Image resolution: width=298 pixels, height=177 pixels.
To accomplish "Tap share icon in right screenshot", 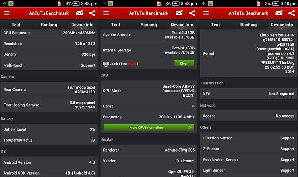I will click(x=292, y=13).
